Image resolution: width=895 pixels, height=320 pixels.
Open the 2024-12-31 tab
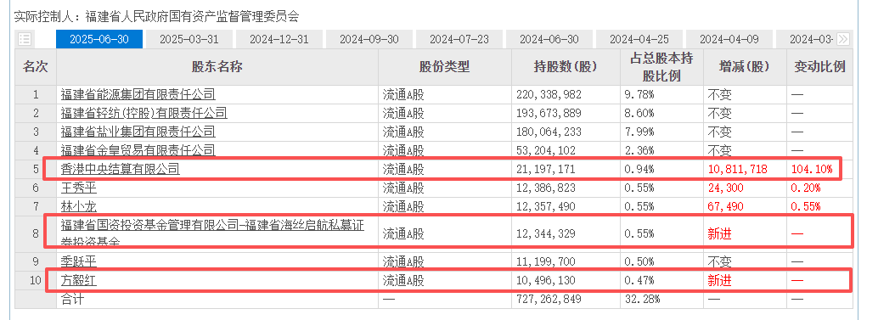point(279,39)
